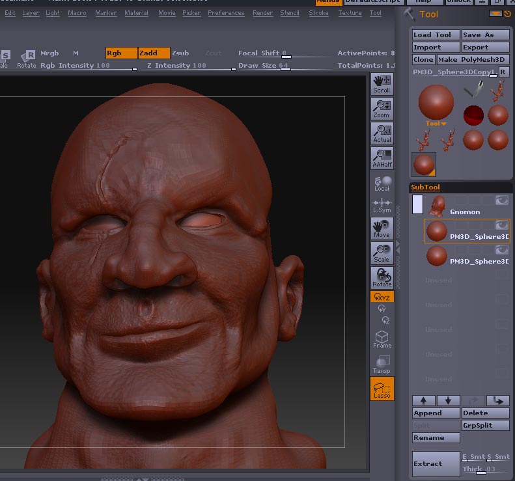Click the GrpSplit button
Viewport: 515px width, 481px height.
pos(486,425)
